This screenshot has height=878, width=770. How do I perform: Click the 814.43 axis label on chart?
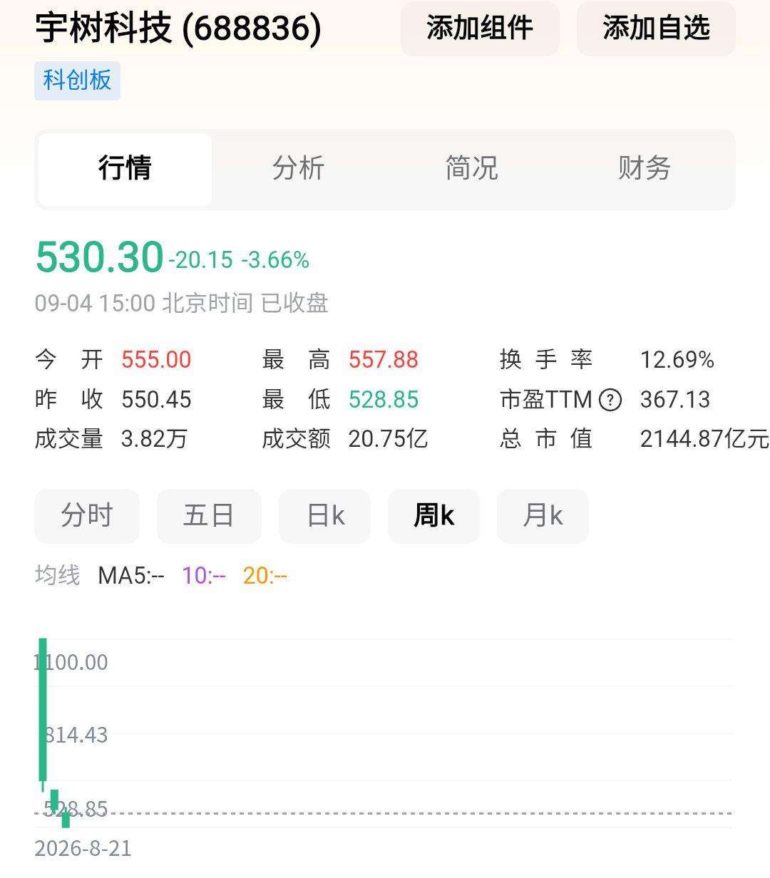point(76,735)
